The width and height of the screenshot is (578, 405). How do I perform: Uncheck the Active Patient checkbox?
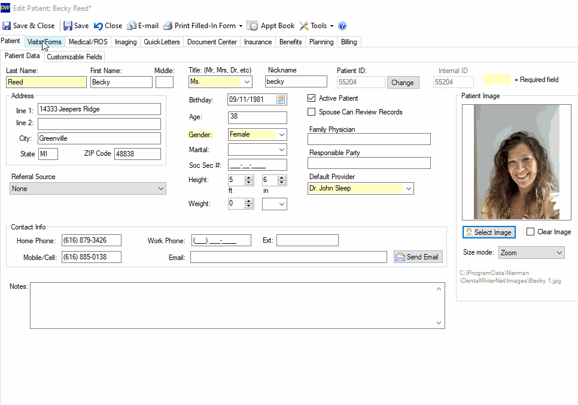(312, 98)
